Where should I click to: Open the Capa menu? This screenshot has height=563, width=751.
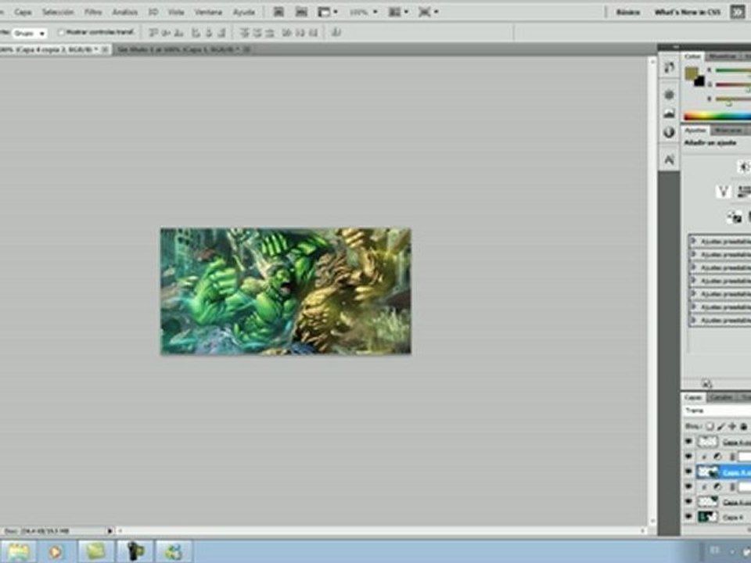click(x=23, y=12)
